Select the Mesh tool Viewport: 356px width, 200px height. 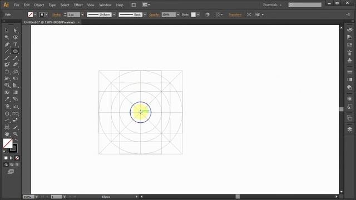[7, 92]
